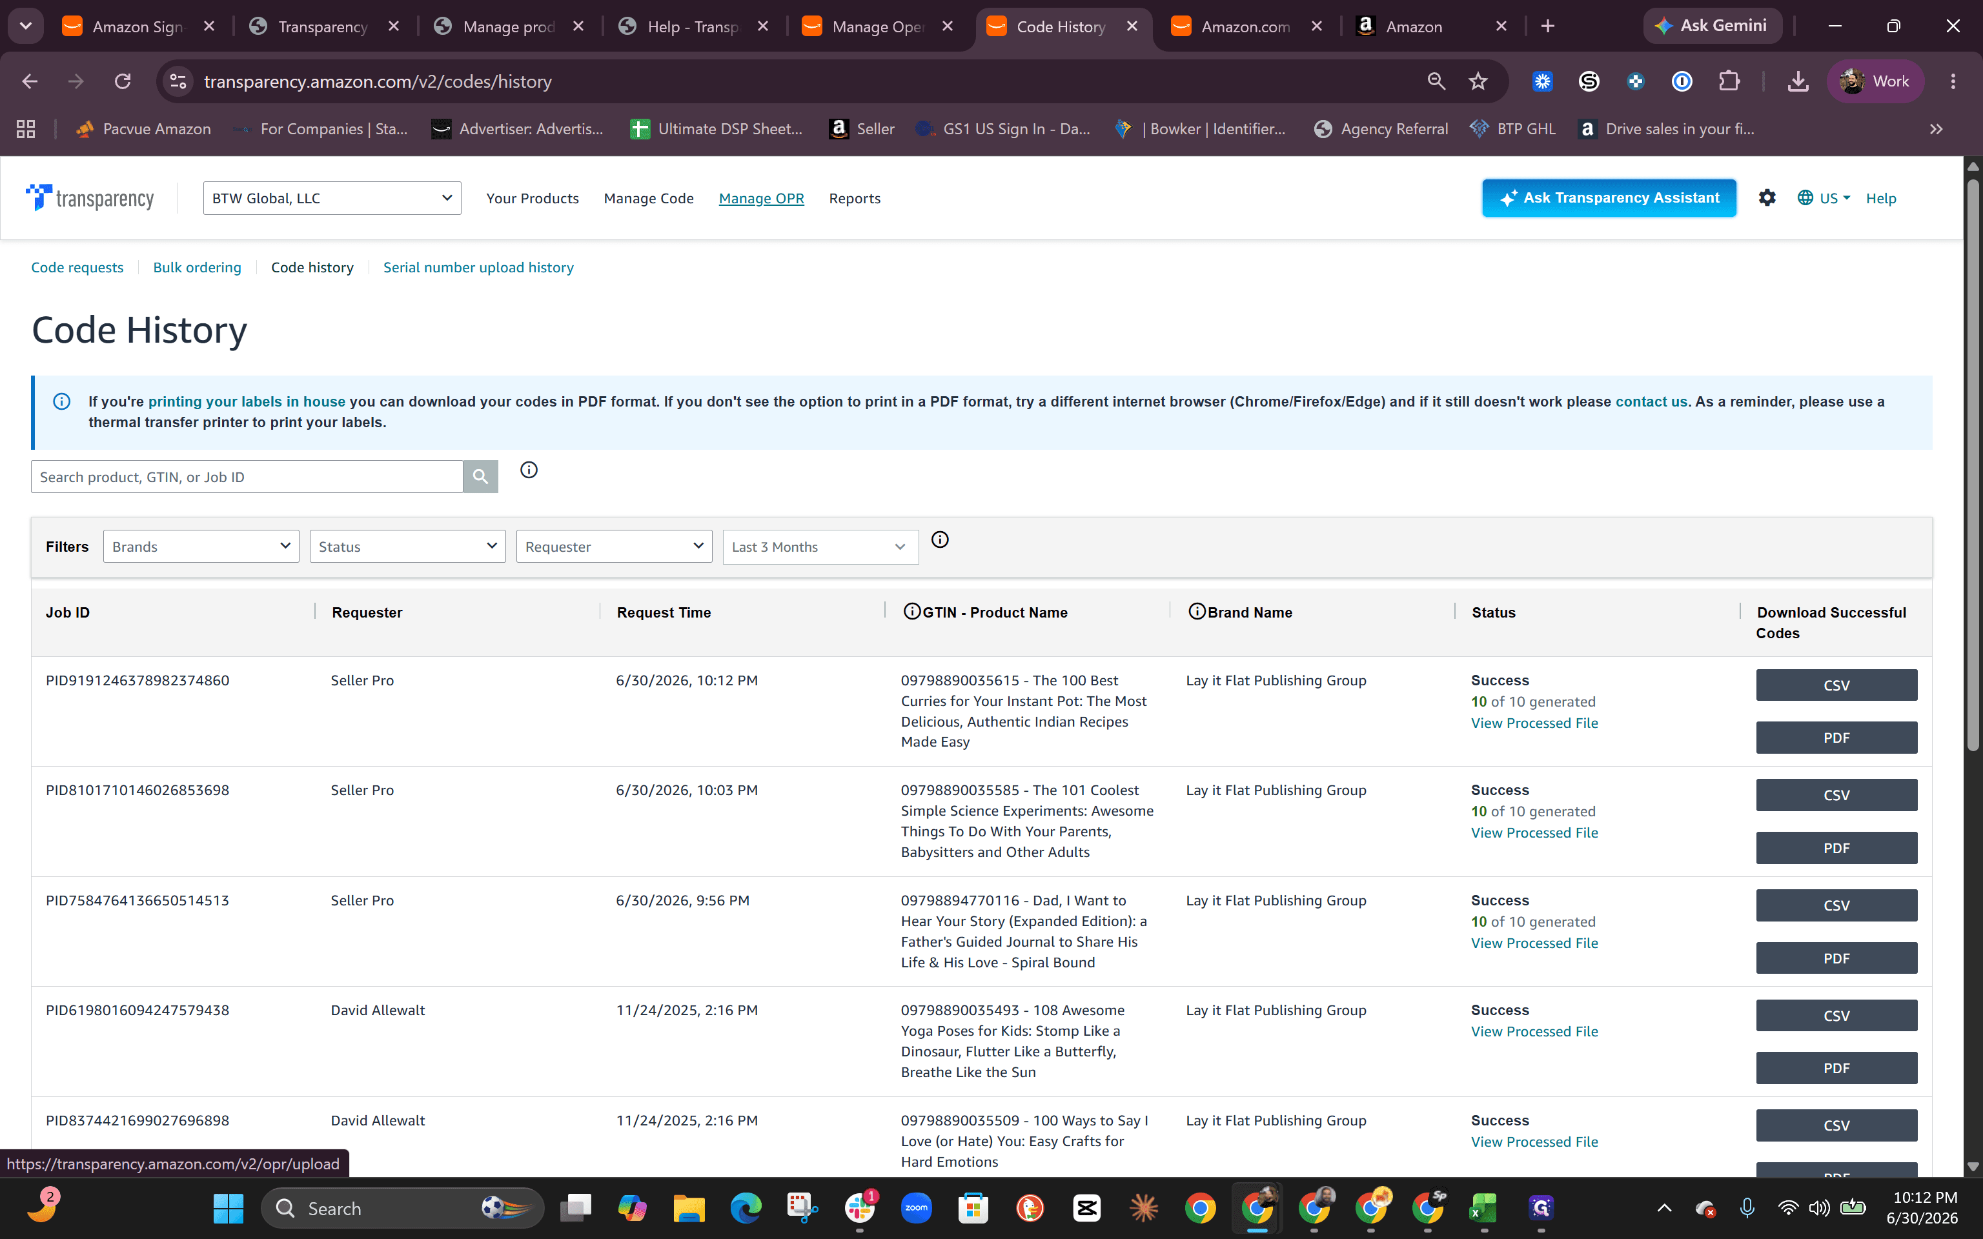Click the Windows Start button
Image resolution: width=1983 pixels, height=1239 pixels.
[x=228, y=1208]
